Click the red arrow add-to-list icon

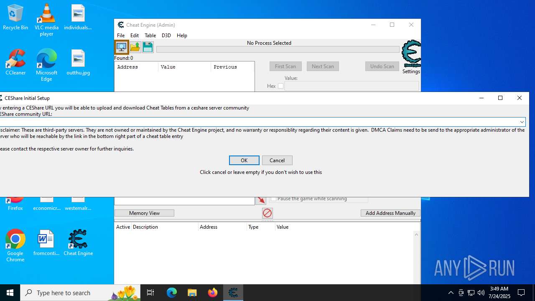click(x=261, y=200)
